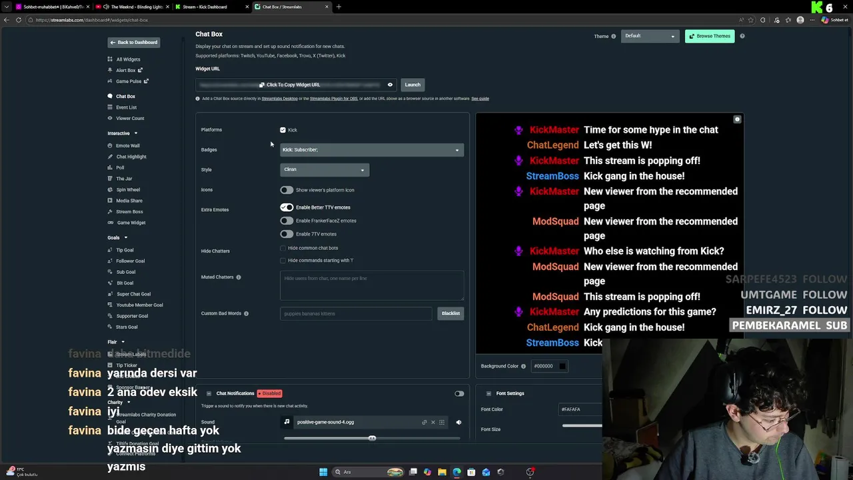Click the Back to Dashboard arrow button
853x480 pixels.
point(134,43)
